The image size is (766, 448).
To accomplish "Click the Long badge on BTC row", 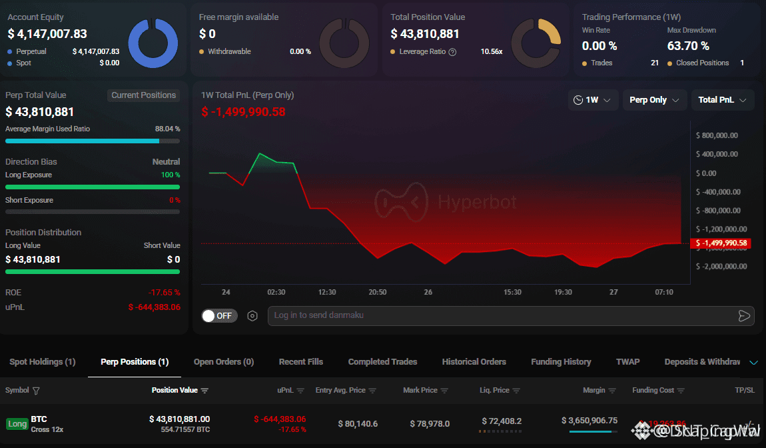I will tap(17, 424).
